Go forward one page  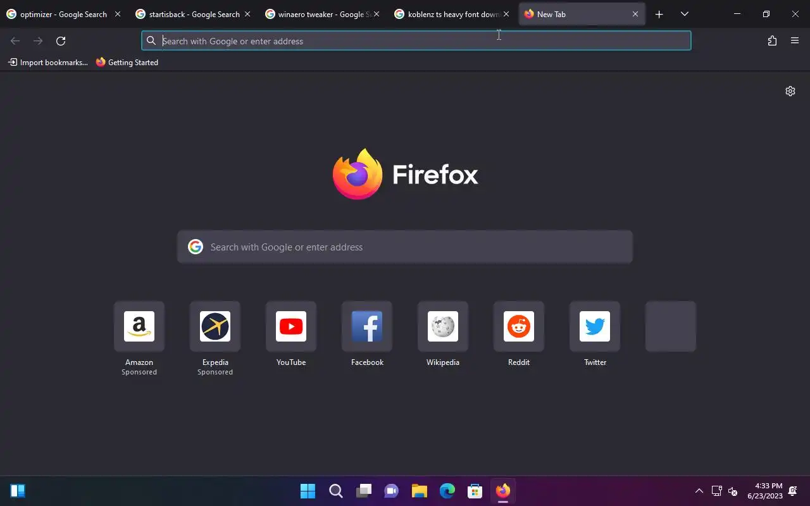coord(38,41)
